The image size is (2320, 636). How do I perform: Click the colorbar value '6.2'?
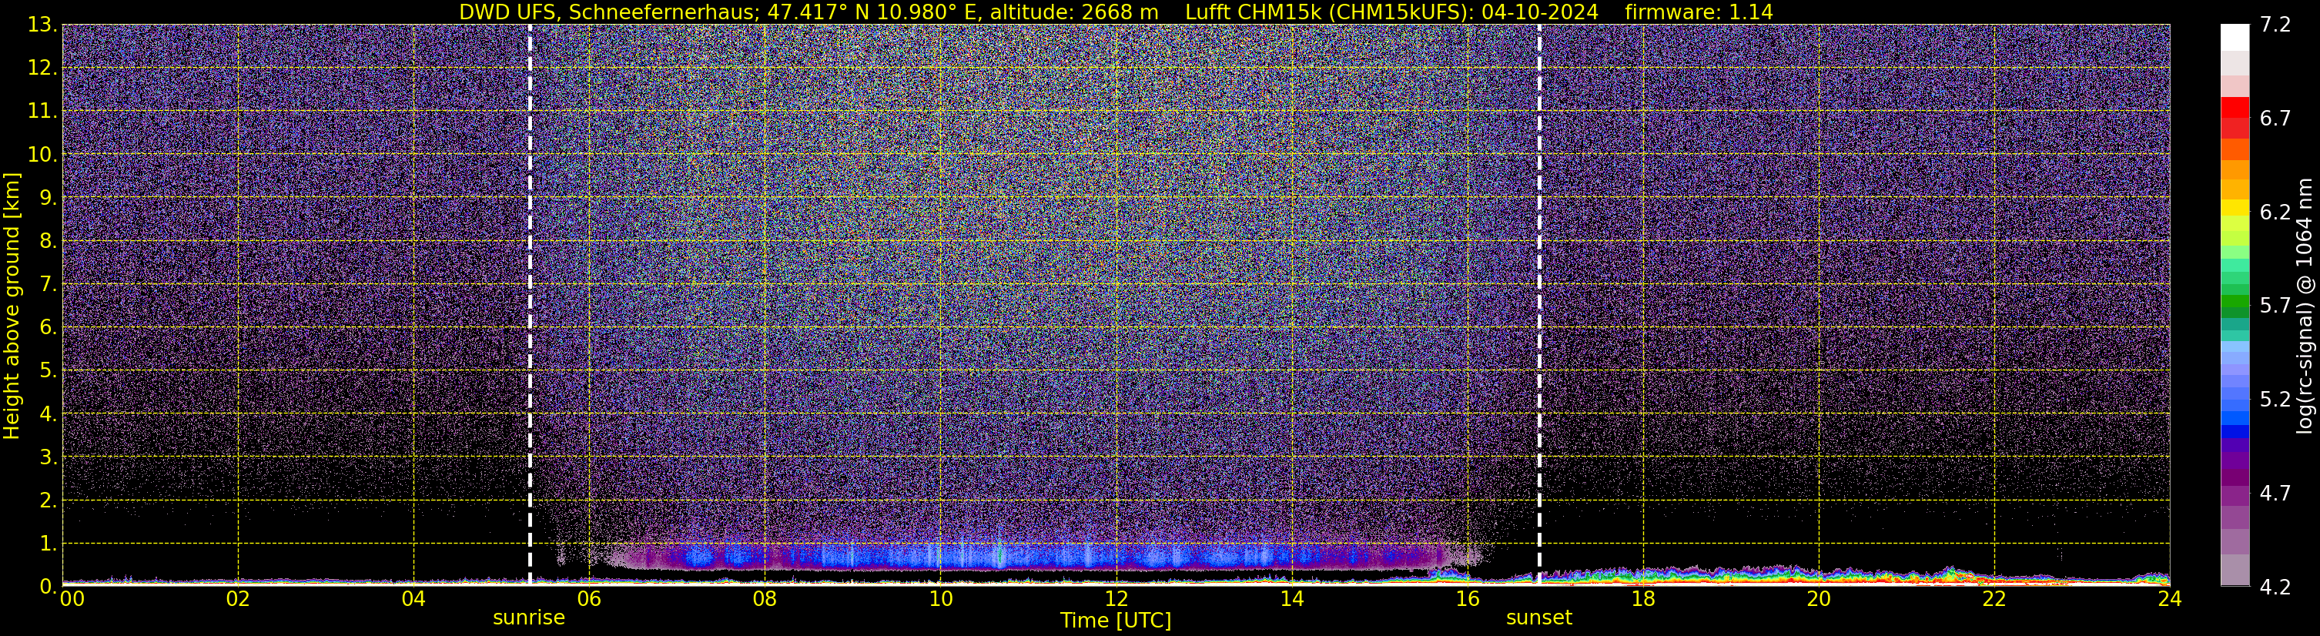coord(2275,213)
